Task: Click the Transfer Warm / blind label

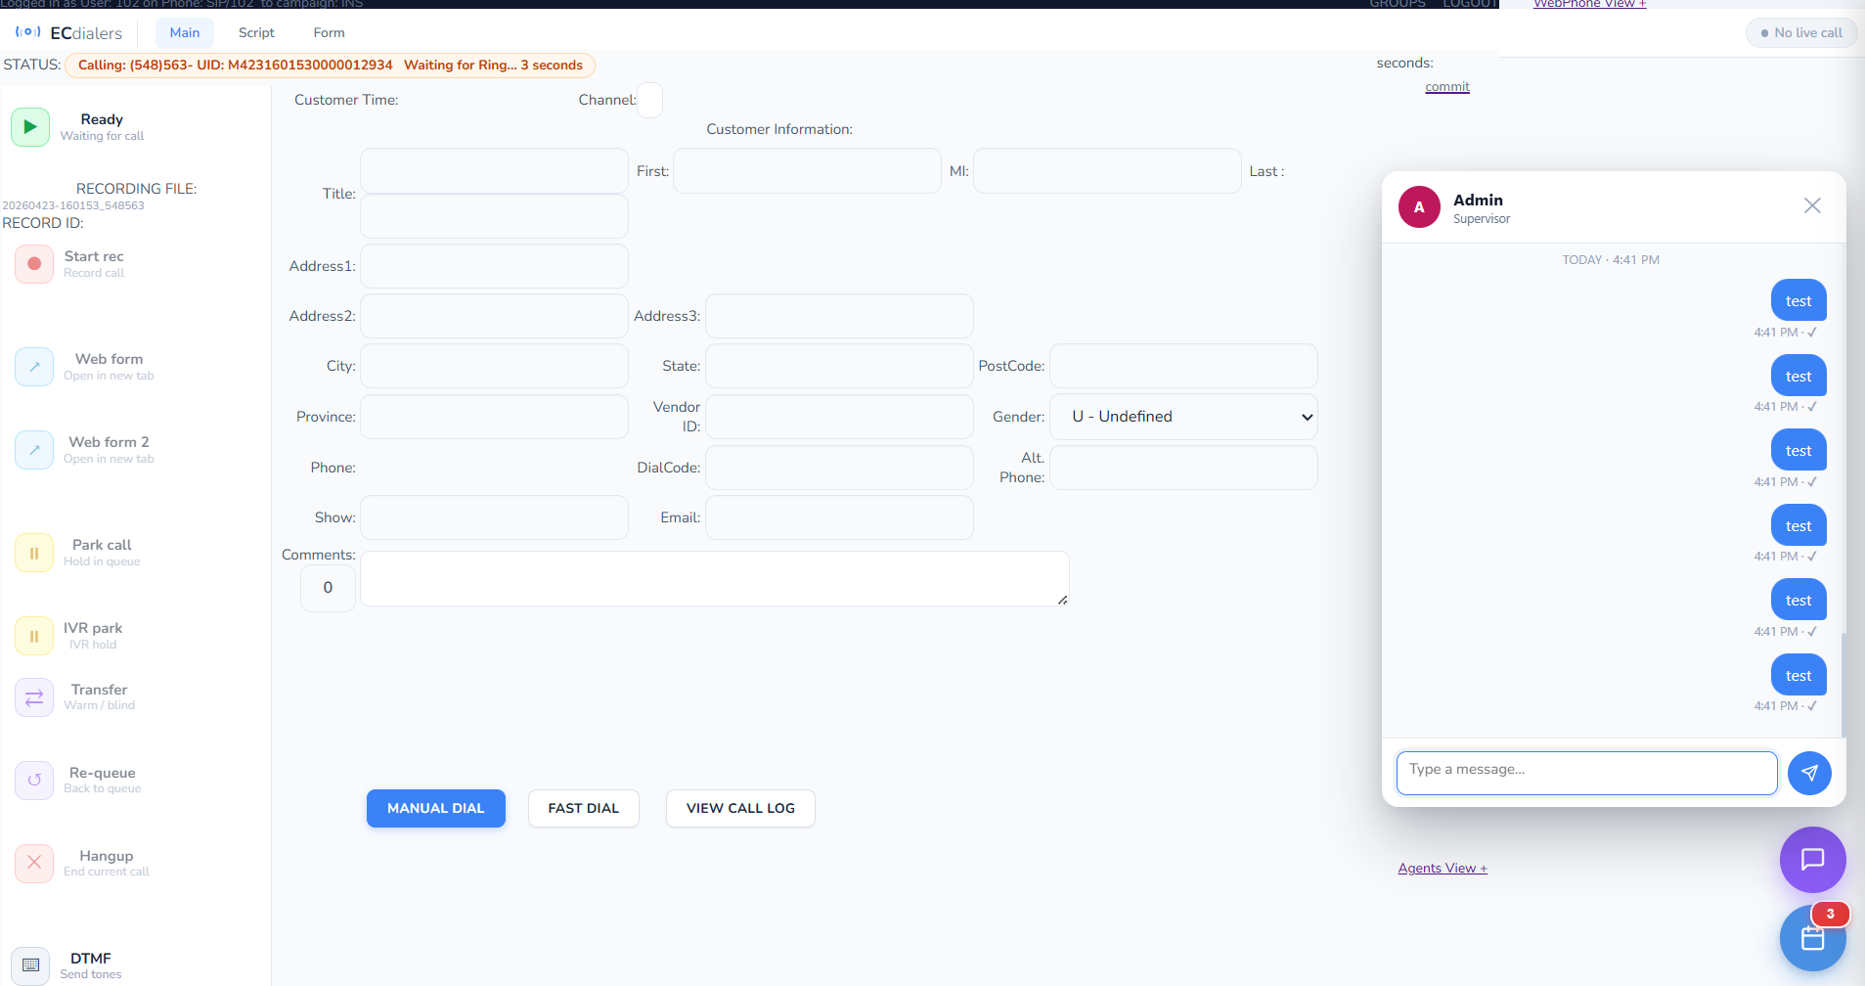Action: click(99, 696)
